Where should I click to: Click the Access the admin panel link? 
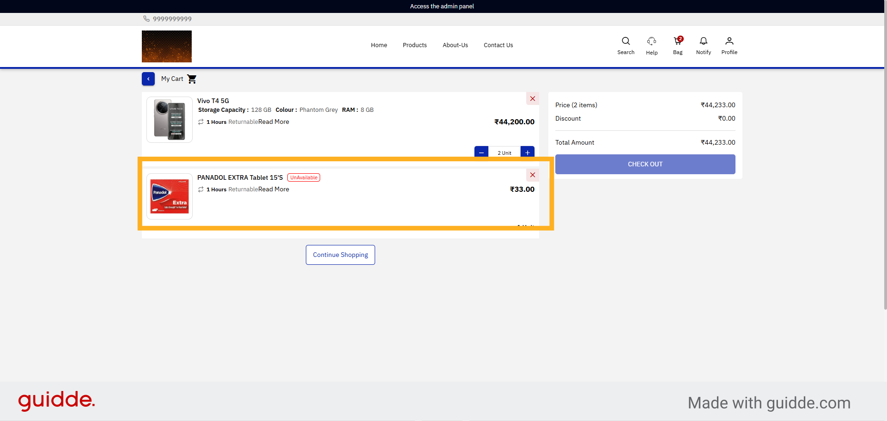click(442, 6)
